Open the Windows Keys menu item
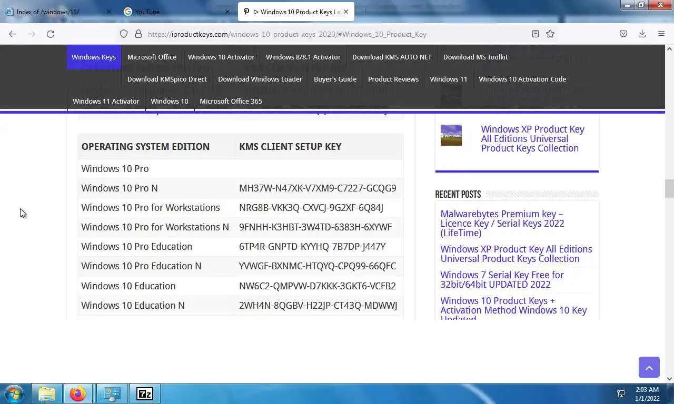This screenshot has width=674, height=404. (94, 57)
